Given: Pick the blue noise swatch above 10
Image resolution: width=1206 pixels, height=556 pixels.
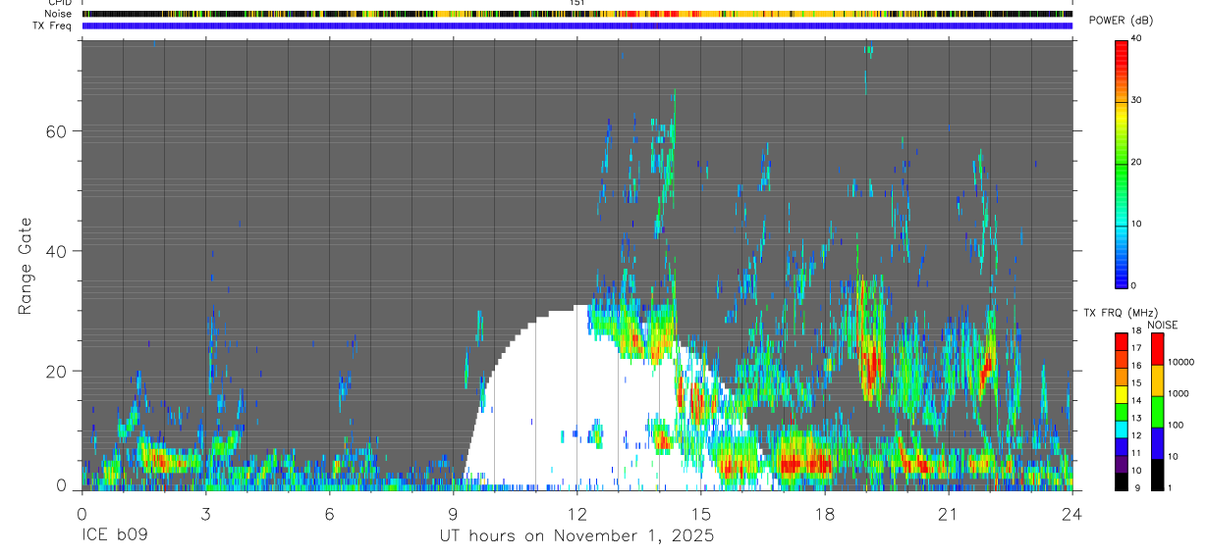Looking at the screenshot, I should click(x=1158, y=443).
